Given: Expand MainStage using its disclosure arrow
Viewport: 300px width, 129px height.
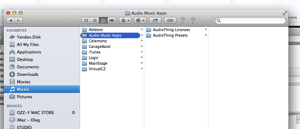Looking at the screenshot, I should [x=142, y=63].
